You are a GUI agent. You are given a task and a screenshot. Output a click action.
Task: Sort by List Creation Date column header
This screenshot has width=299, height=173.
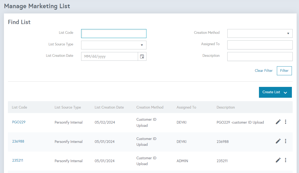coord(109,107)
